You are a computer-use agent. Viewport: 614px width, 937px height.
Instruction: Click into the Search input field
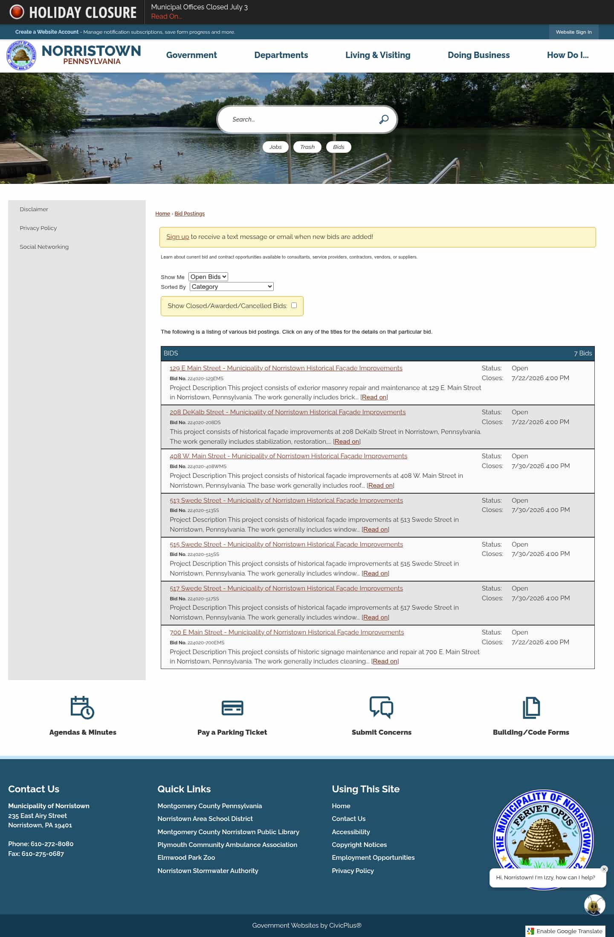pyautogui.click(x=301, y=119)
